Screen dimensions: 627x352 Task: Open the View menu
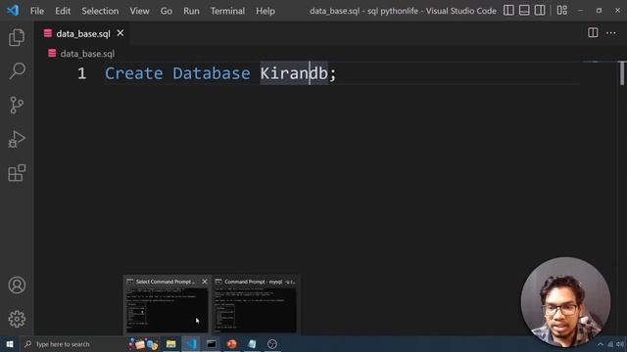(x=139, y=11)
